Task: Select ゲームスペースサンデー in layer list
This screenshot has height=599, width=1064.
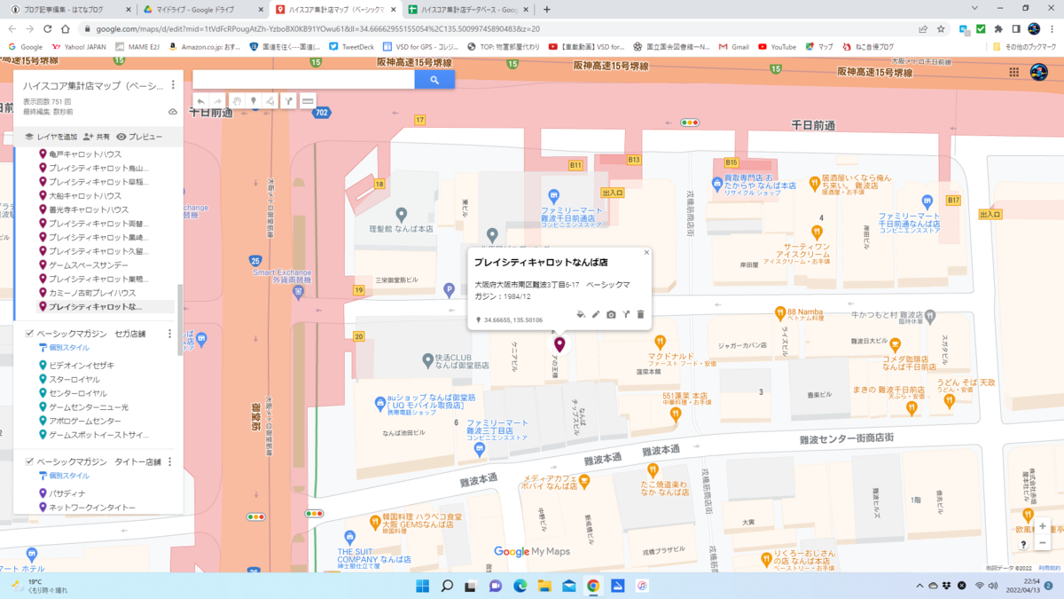Action: [89, 264]
